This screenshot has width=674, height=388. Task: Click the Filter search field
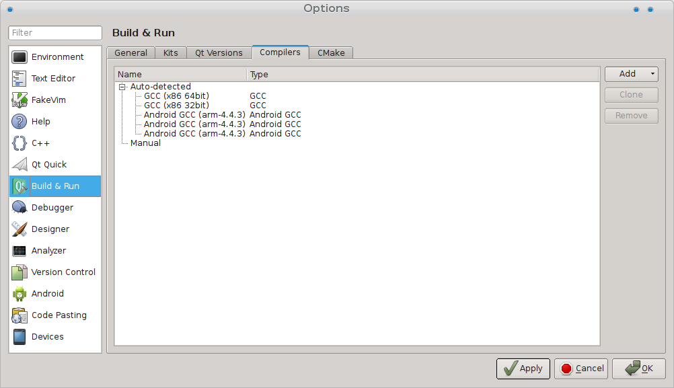pyautogui.click(x=55, y=33)
